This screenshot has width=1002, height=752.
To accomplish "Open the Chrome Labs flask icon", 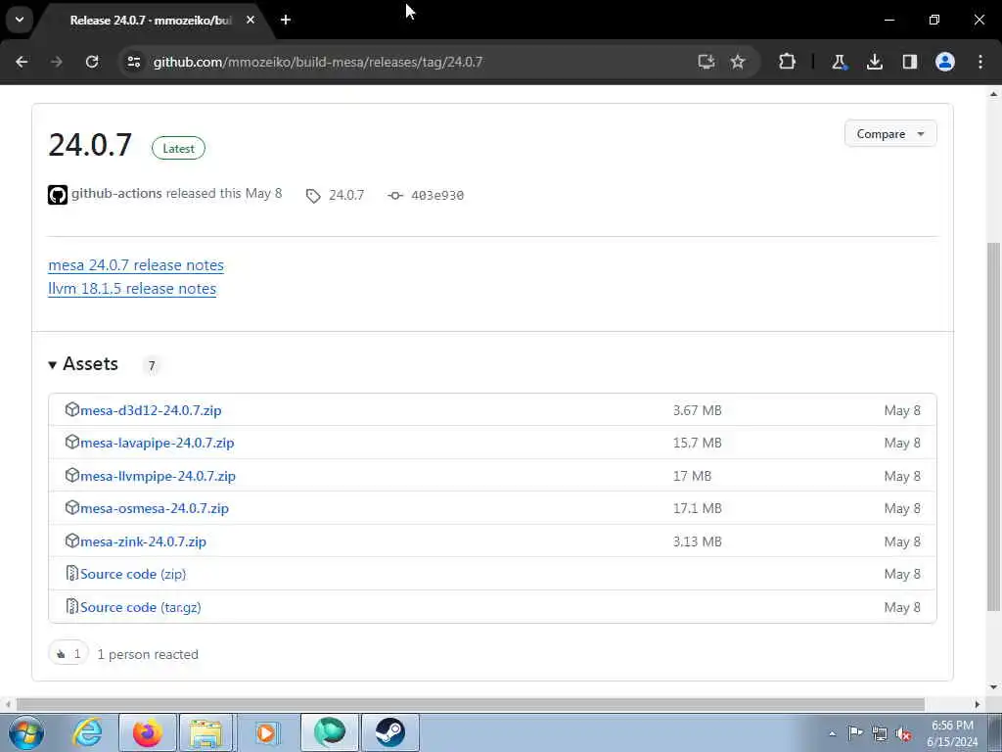I will [x=839, y=62].
